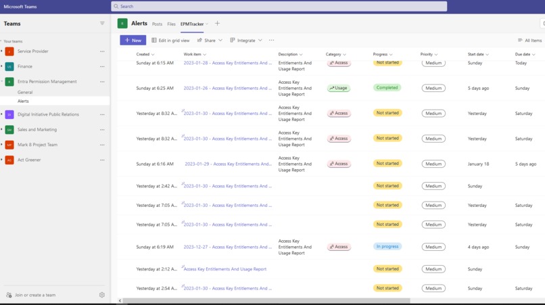The width and height of the screenshot is (545, 305).
Task: Open the All Items view menu
Action: click(x=529, y=41)
